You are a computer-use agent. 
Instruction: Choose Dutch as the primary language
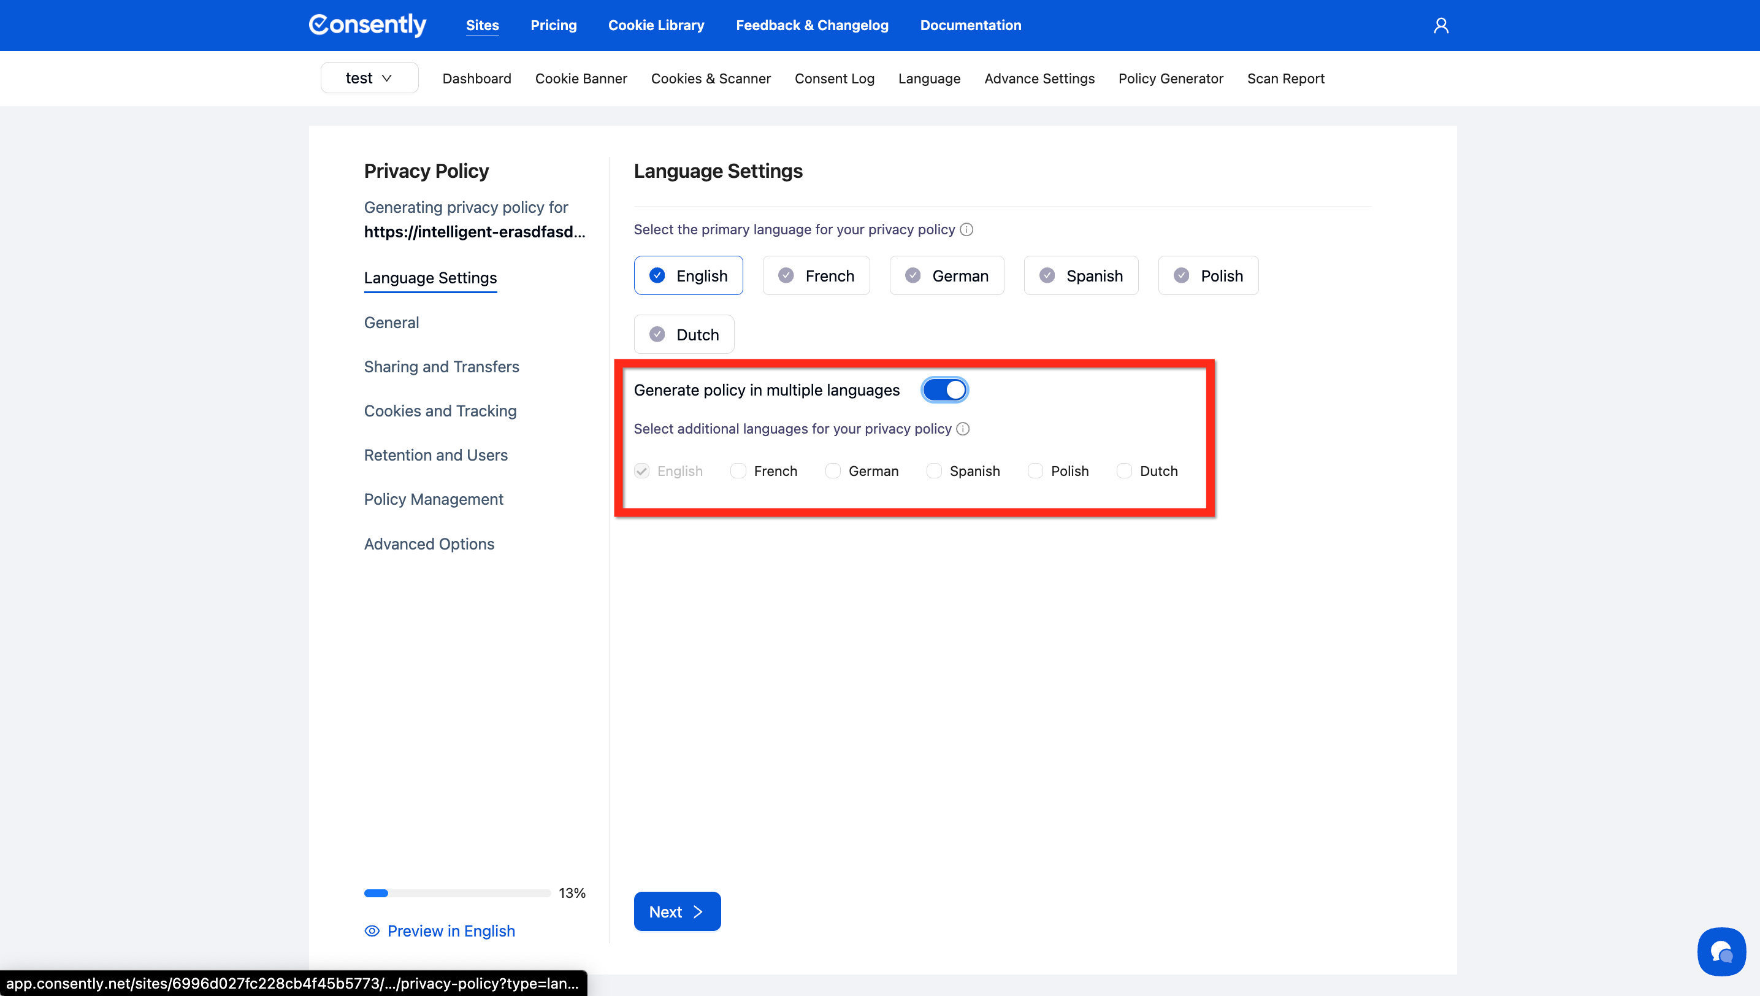click(x=683, y=334)
